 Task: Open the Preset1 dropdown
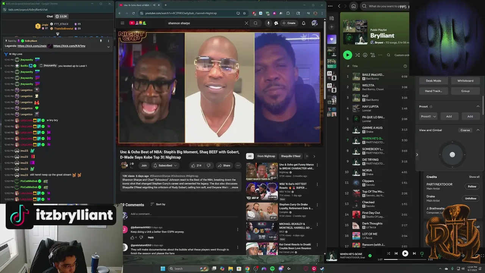(x=429, y=116)
